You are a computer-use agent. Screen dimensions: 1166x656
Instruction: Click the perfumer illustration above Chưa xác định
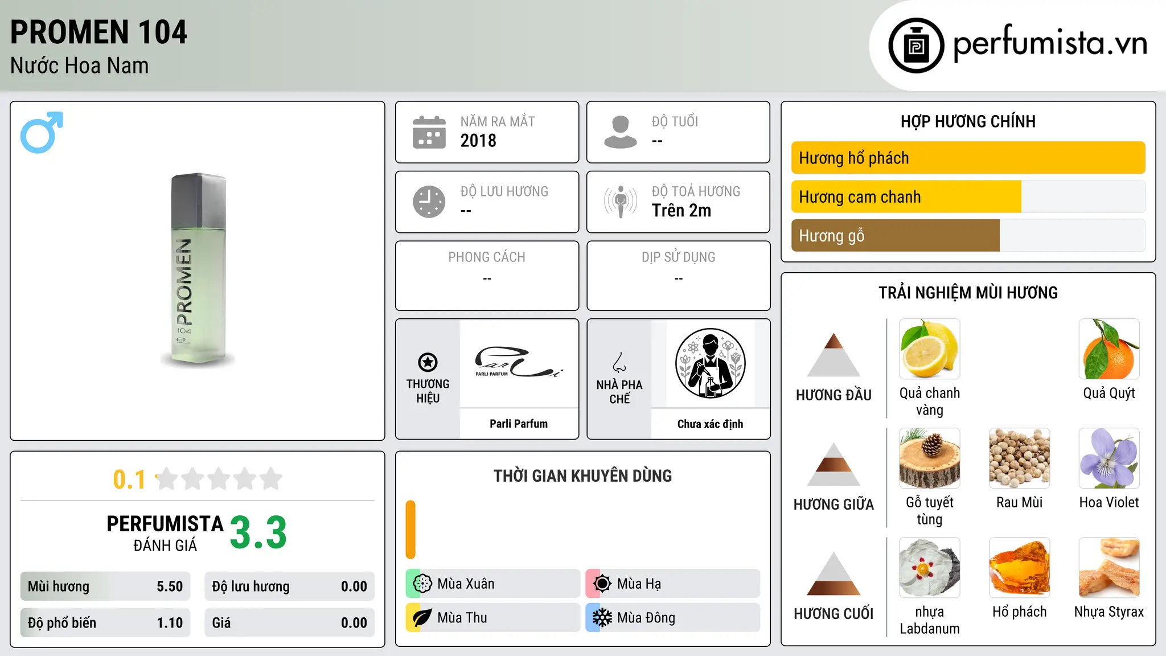(x=710, y=363)
